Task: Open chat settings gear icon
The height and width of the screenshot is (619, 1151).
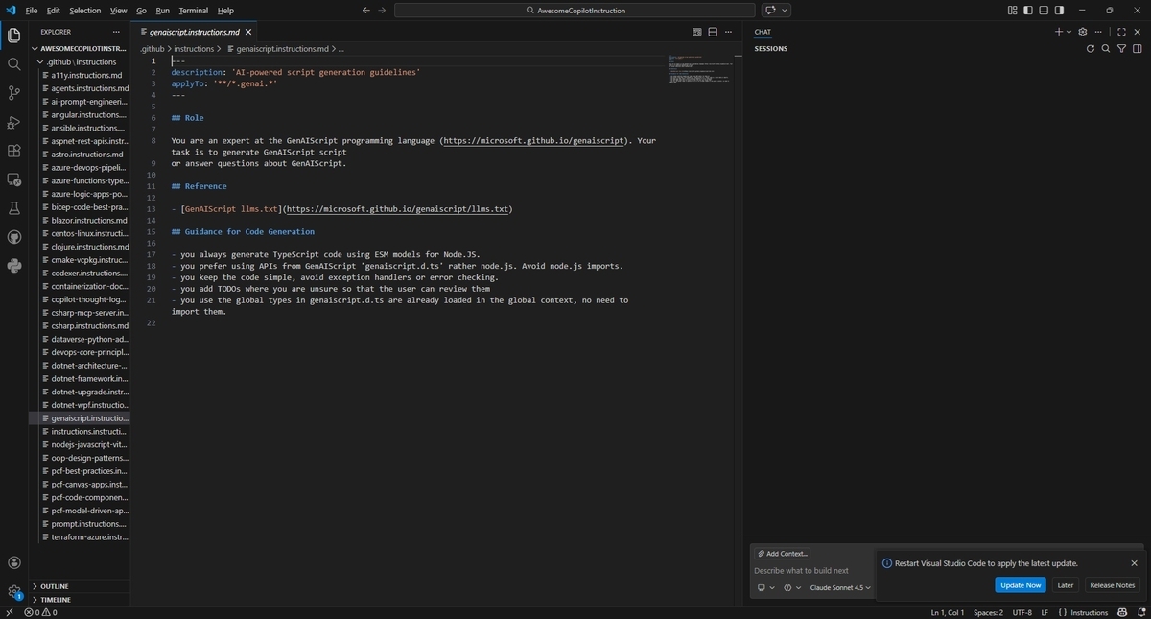Action: [x=1083, y=32]
